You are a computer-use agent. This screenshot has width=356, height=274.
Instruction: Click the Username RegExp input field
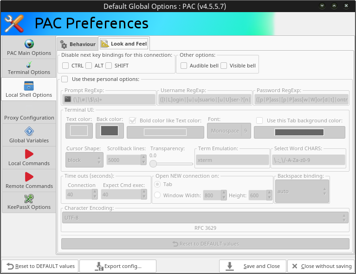click(x=205, y=99)
